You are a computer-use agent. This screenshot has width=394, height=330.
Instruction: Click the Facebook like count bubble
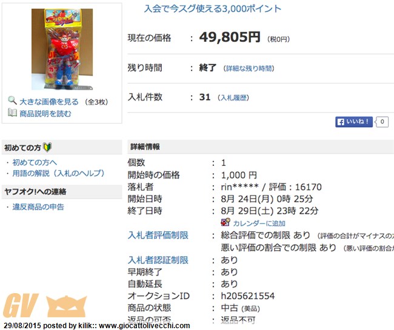click(x=382, y=122)
